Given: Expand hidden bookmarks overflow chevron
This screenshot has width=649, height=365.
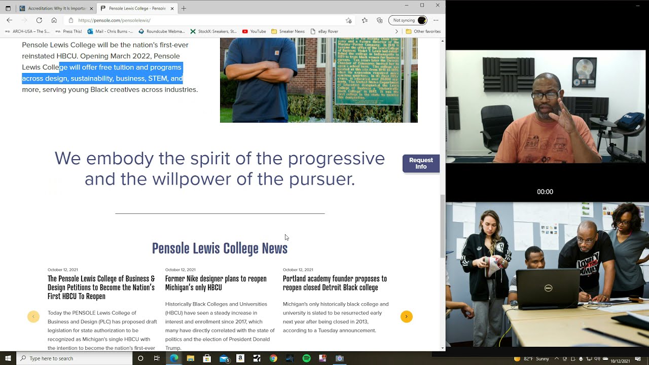Looking at the screenshot, I should point(396,31).
